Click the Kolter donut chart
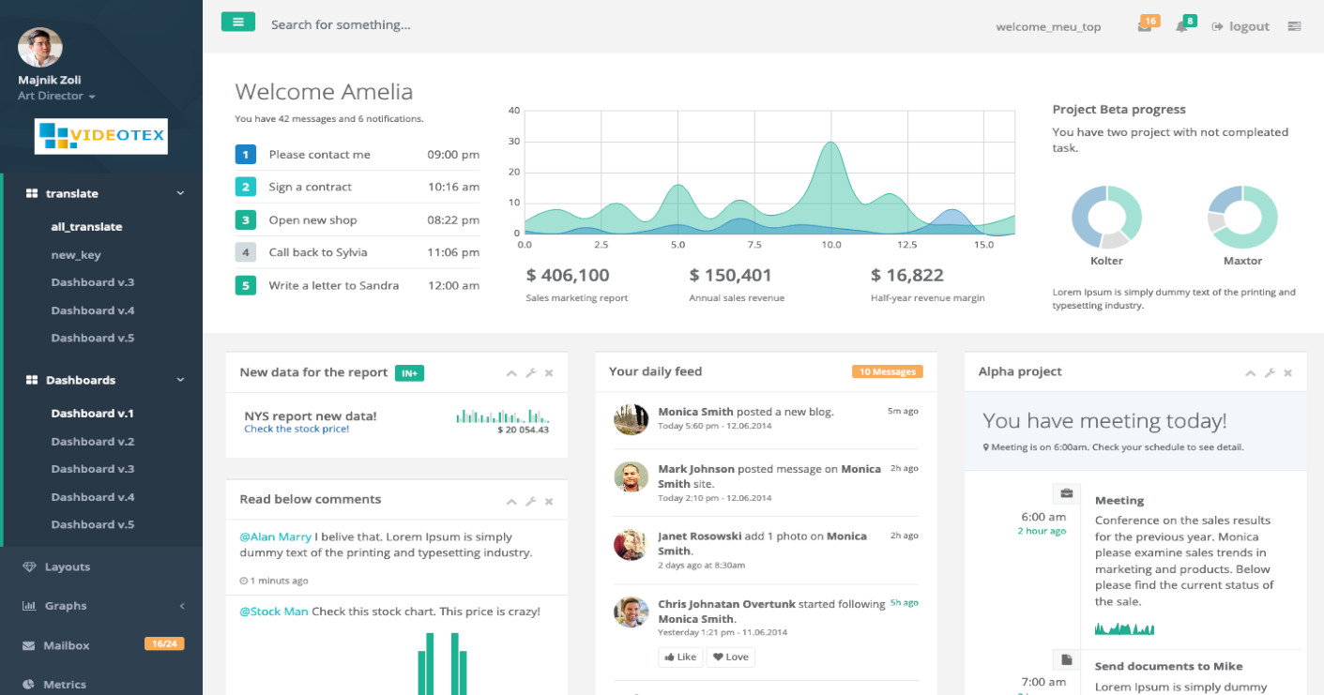 1107,216
